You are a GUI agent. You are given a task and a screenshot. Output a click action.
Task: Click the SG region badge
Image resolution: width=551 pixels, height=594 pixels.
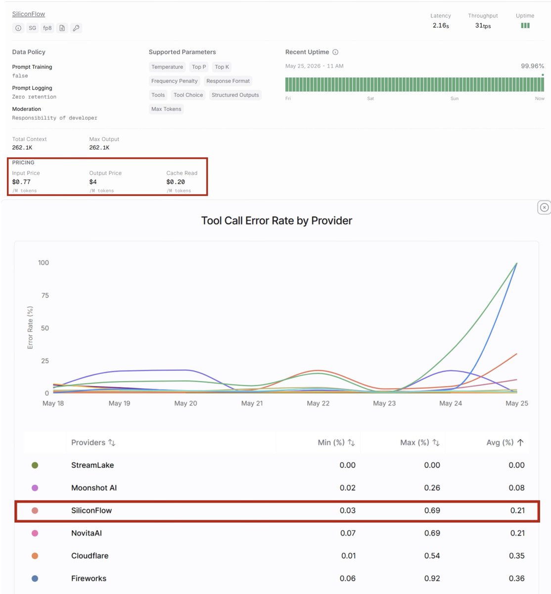pyautogui.click(x=33, y=28)
